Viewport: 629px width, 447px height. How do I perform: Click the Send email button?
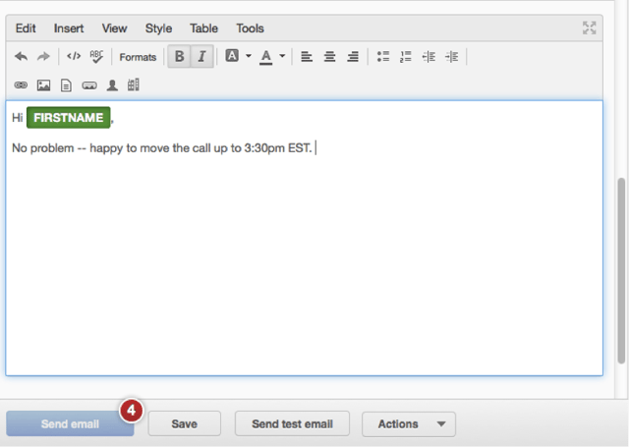tap(70, 423)
